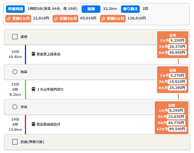This screenshot has width=194, height=153.
Task: Open 東武東上線準急 line name link
Action: [x=48, y=54]
